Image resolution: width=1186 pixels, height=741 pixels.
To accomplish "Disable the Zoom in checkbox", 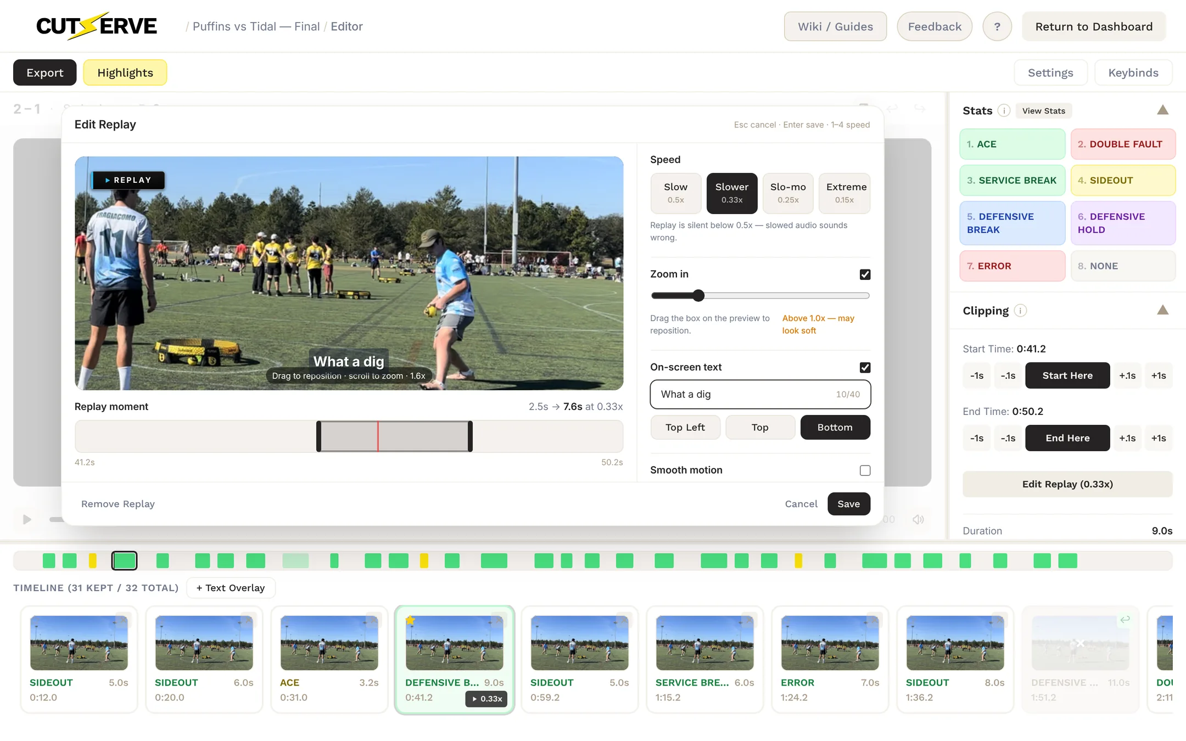I will tap(865, 274).
